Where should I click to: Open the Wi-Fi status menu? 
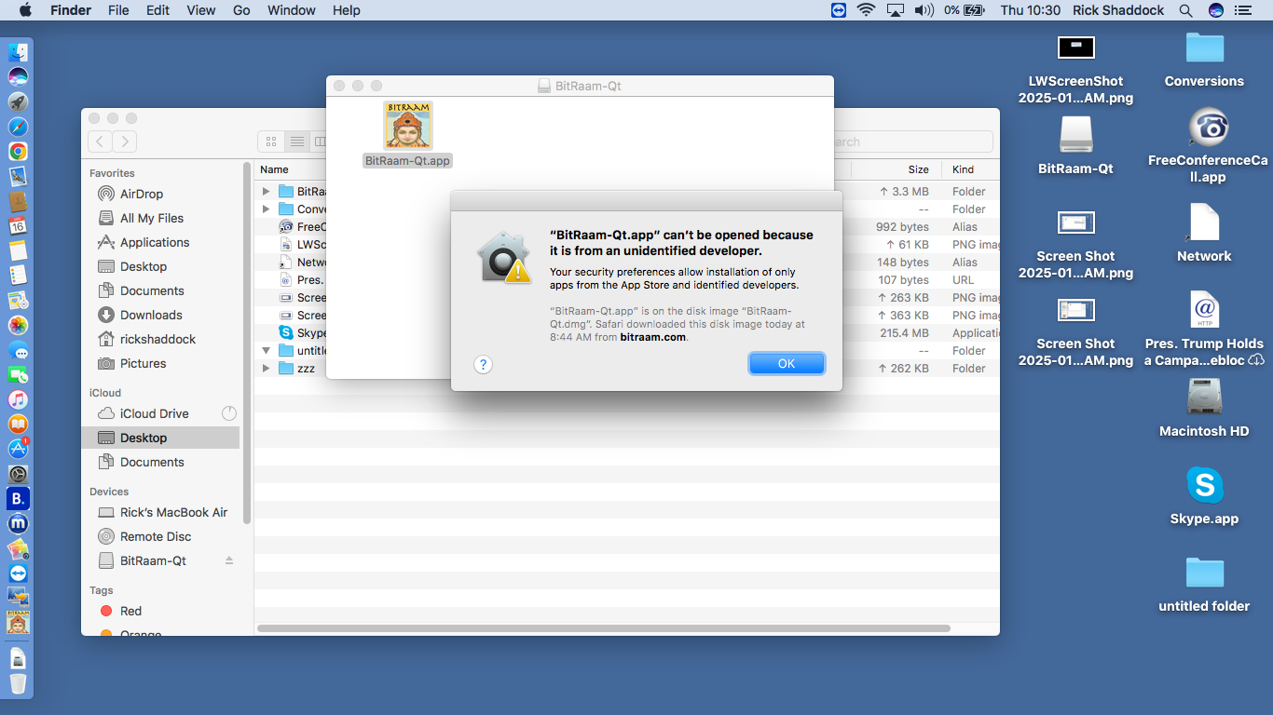(867, 10)
